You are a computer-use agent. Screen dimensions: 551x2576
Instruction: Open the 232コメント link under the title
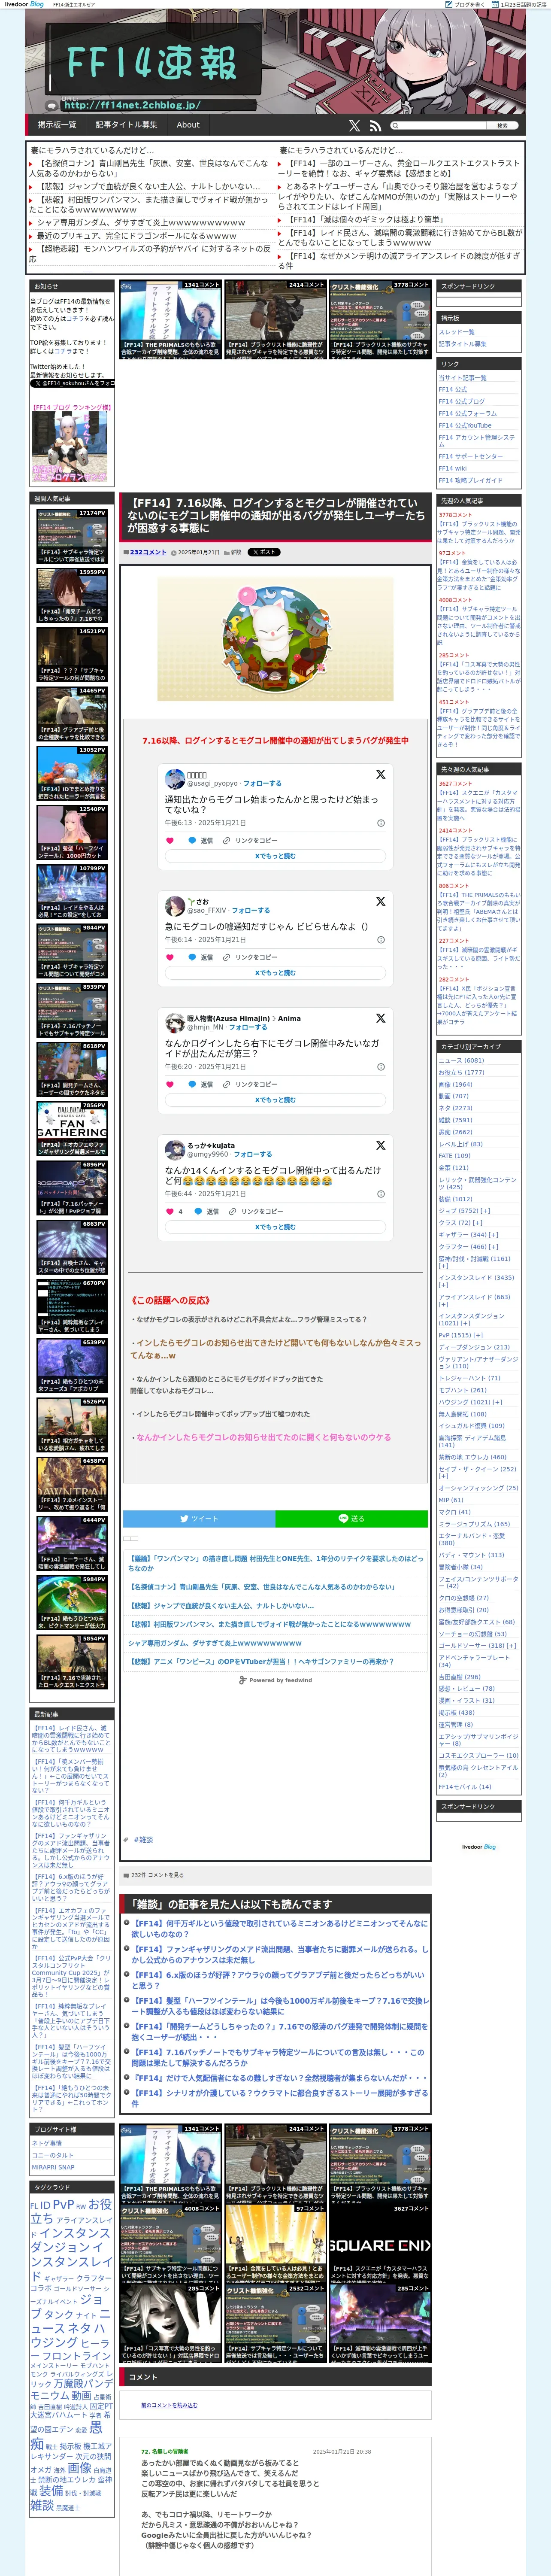(148, 552)
